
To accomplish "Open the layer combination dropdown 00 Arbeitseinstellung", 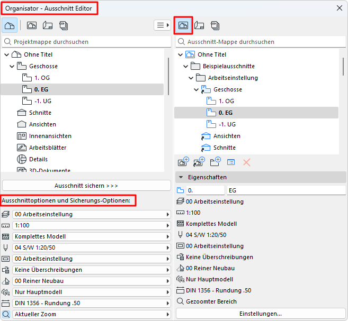I will coord(92,214).
